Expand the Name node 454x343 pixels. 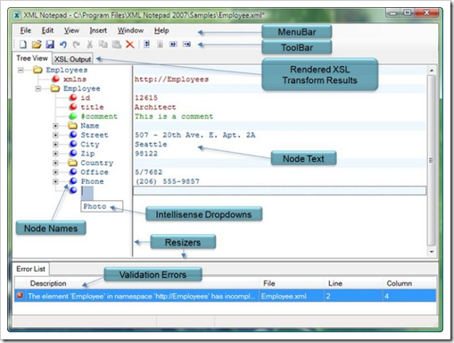[55, 126]
